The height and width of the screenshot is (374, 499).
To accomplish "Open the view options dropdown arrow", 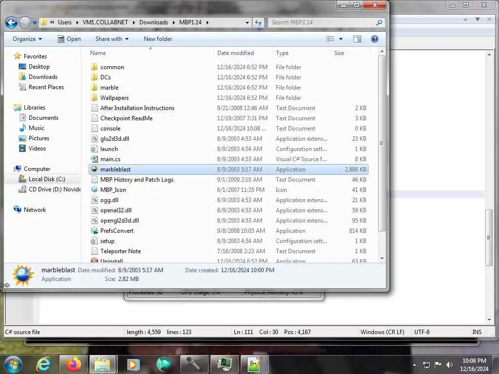I will coord(341,39).
